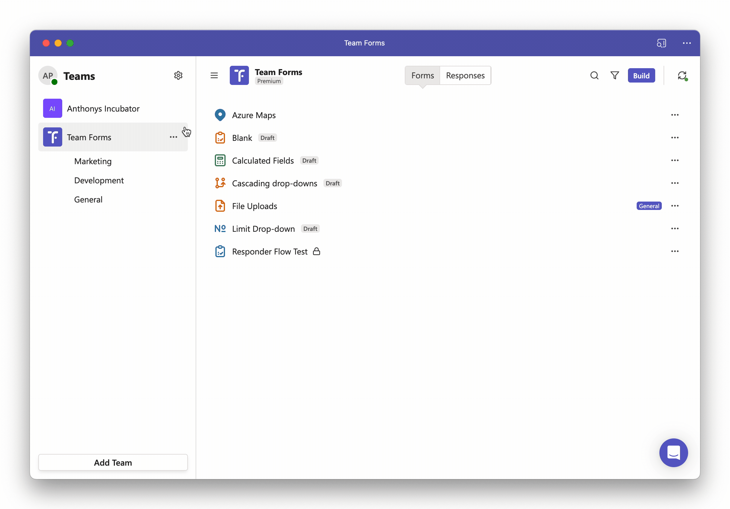Open more options for Blank form

pyautogui.click(x=675, y=138)
